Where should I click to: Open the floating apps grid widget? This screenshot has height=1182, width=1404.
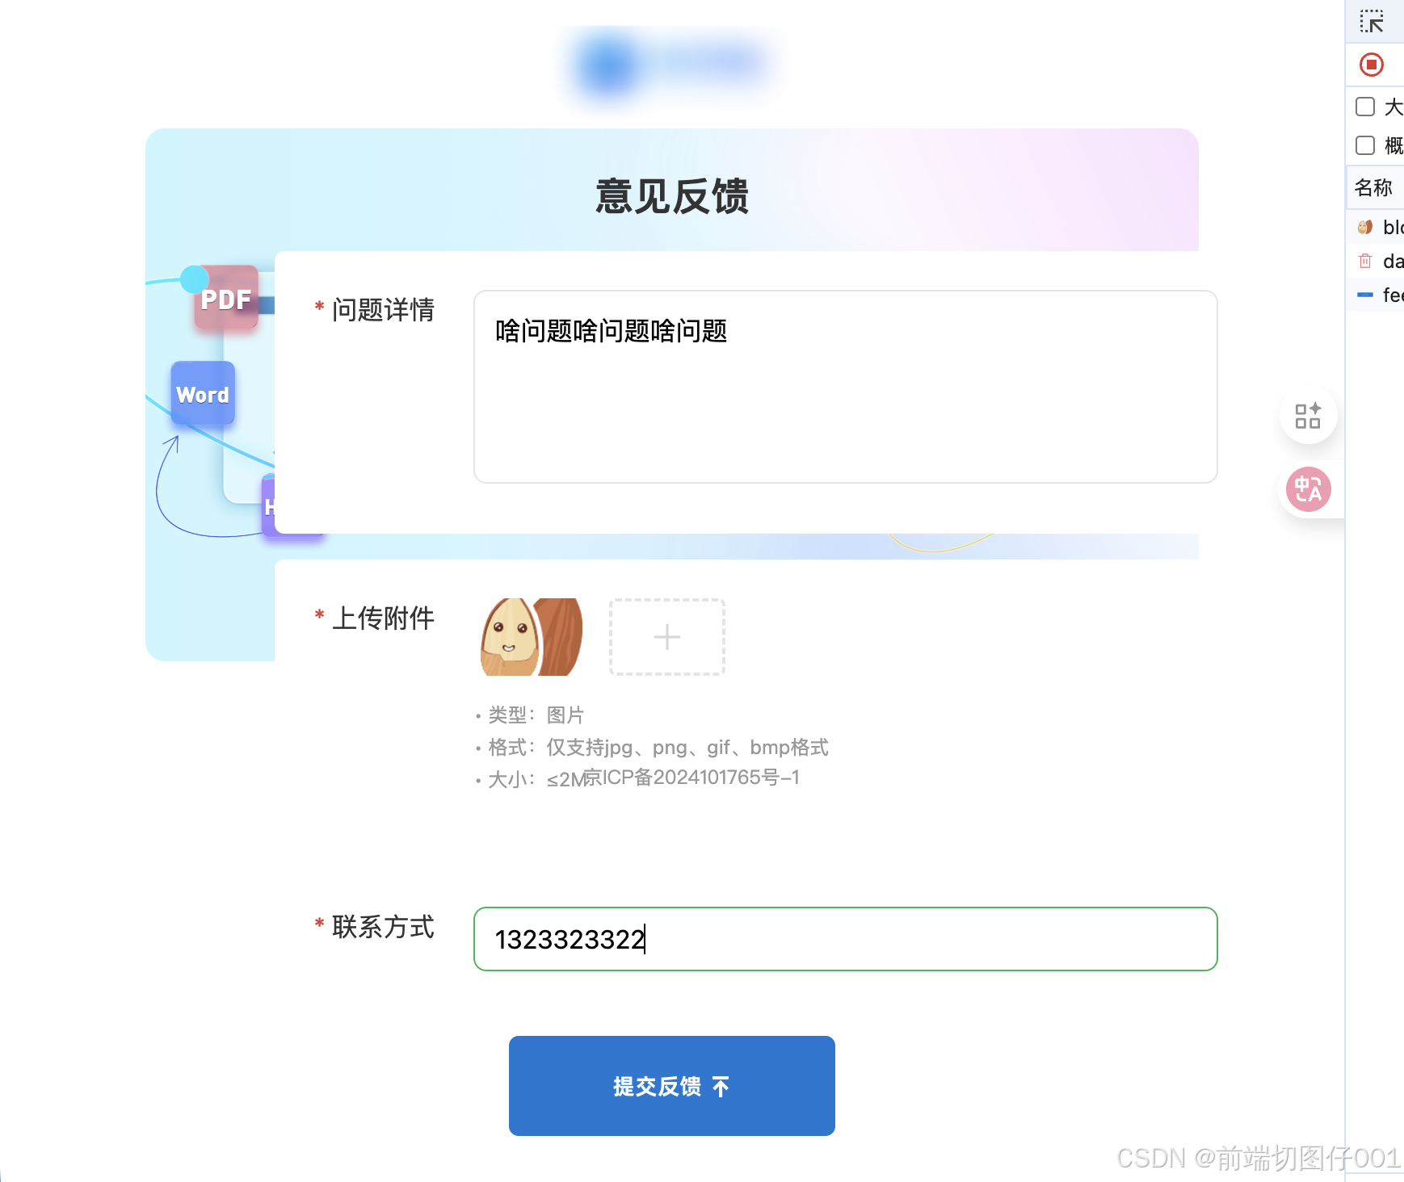click(1308, 416)
